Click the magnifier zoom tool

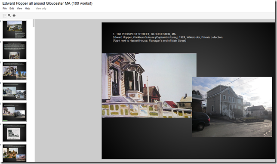coord(9,15)
